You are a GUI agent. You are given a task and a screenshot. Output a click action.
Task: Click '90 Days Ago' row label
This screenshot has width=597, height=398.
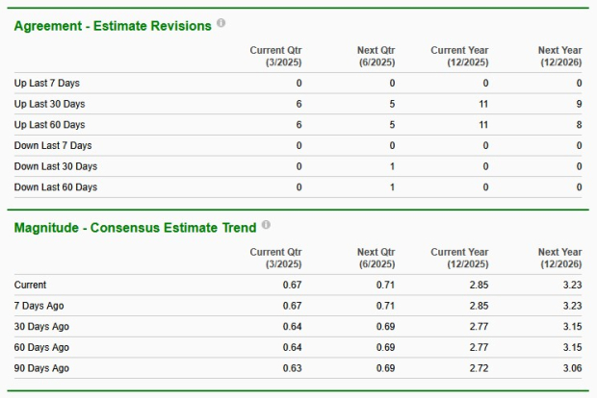click(x=41, y=368)
